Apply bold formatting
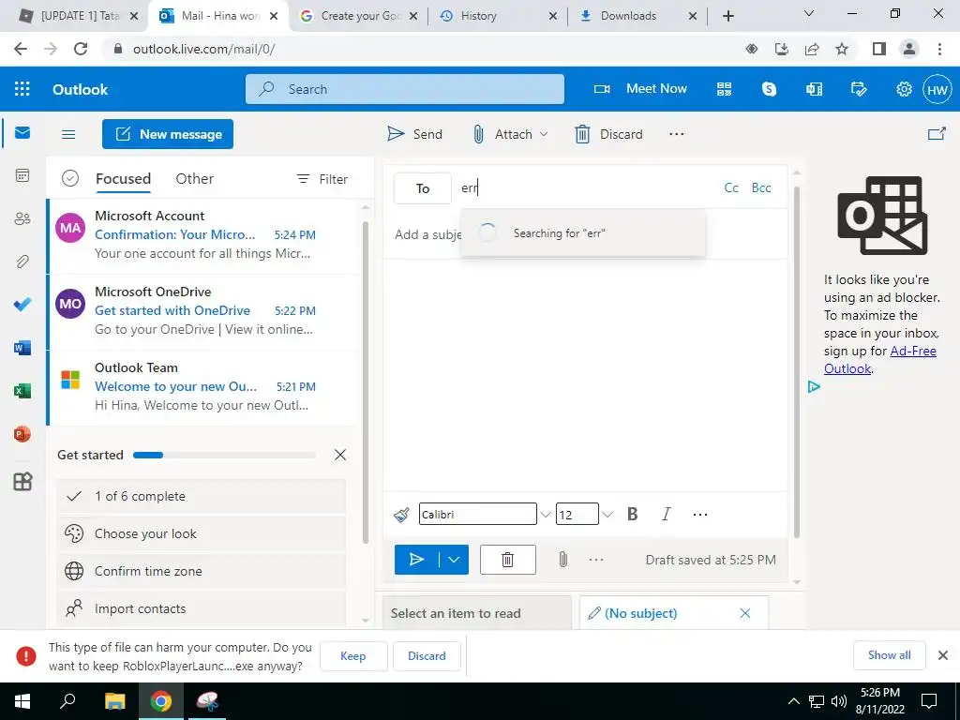The image size is (960, 720). pyautogui.click(x=633, y=515)
